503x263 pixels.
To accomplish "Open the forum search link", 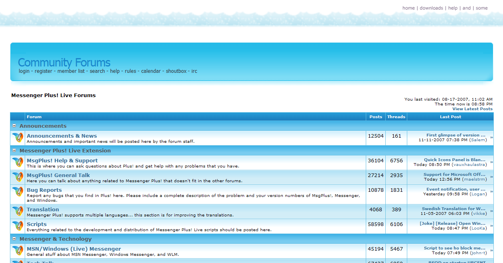I will tap(97, 71).
